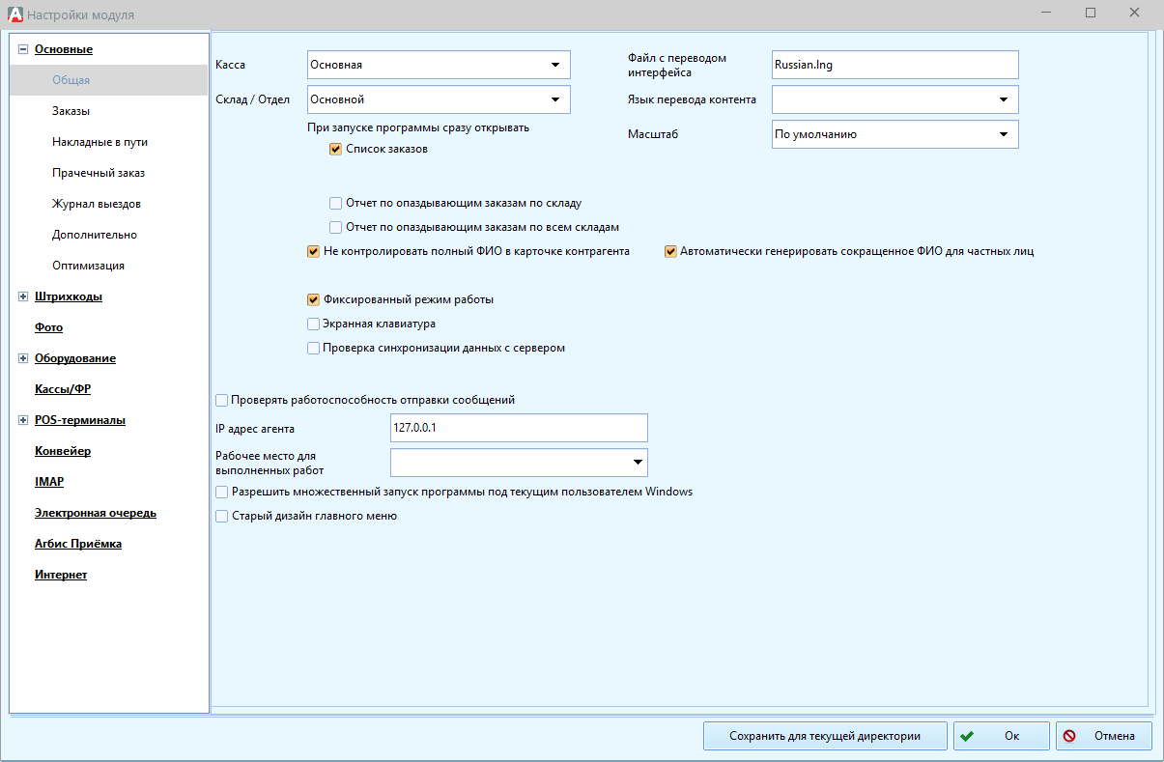Viewport: 1164px width, 762px height.
Task: Uncheck the Список заказов checkbox
Action: point(336,150)
